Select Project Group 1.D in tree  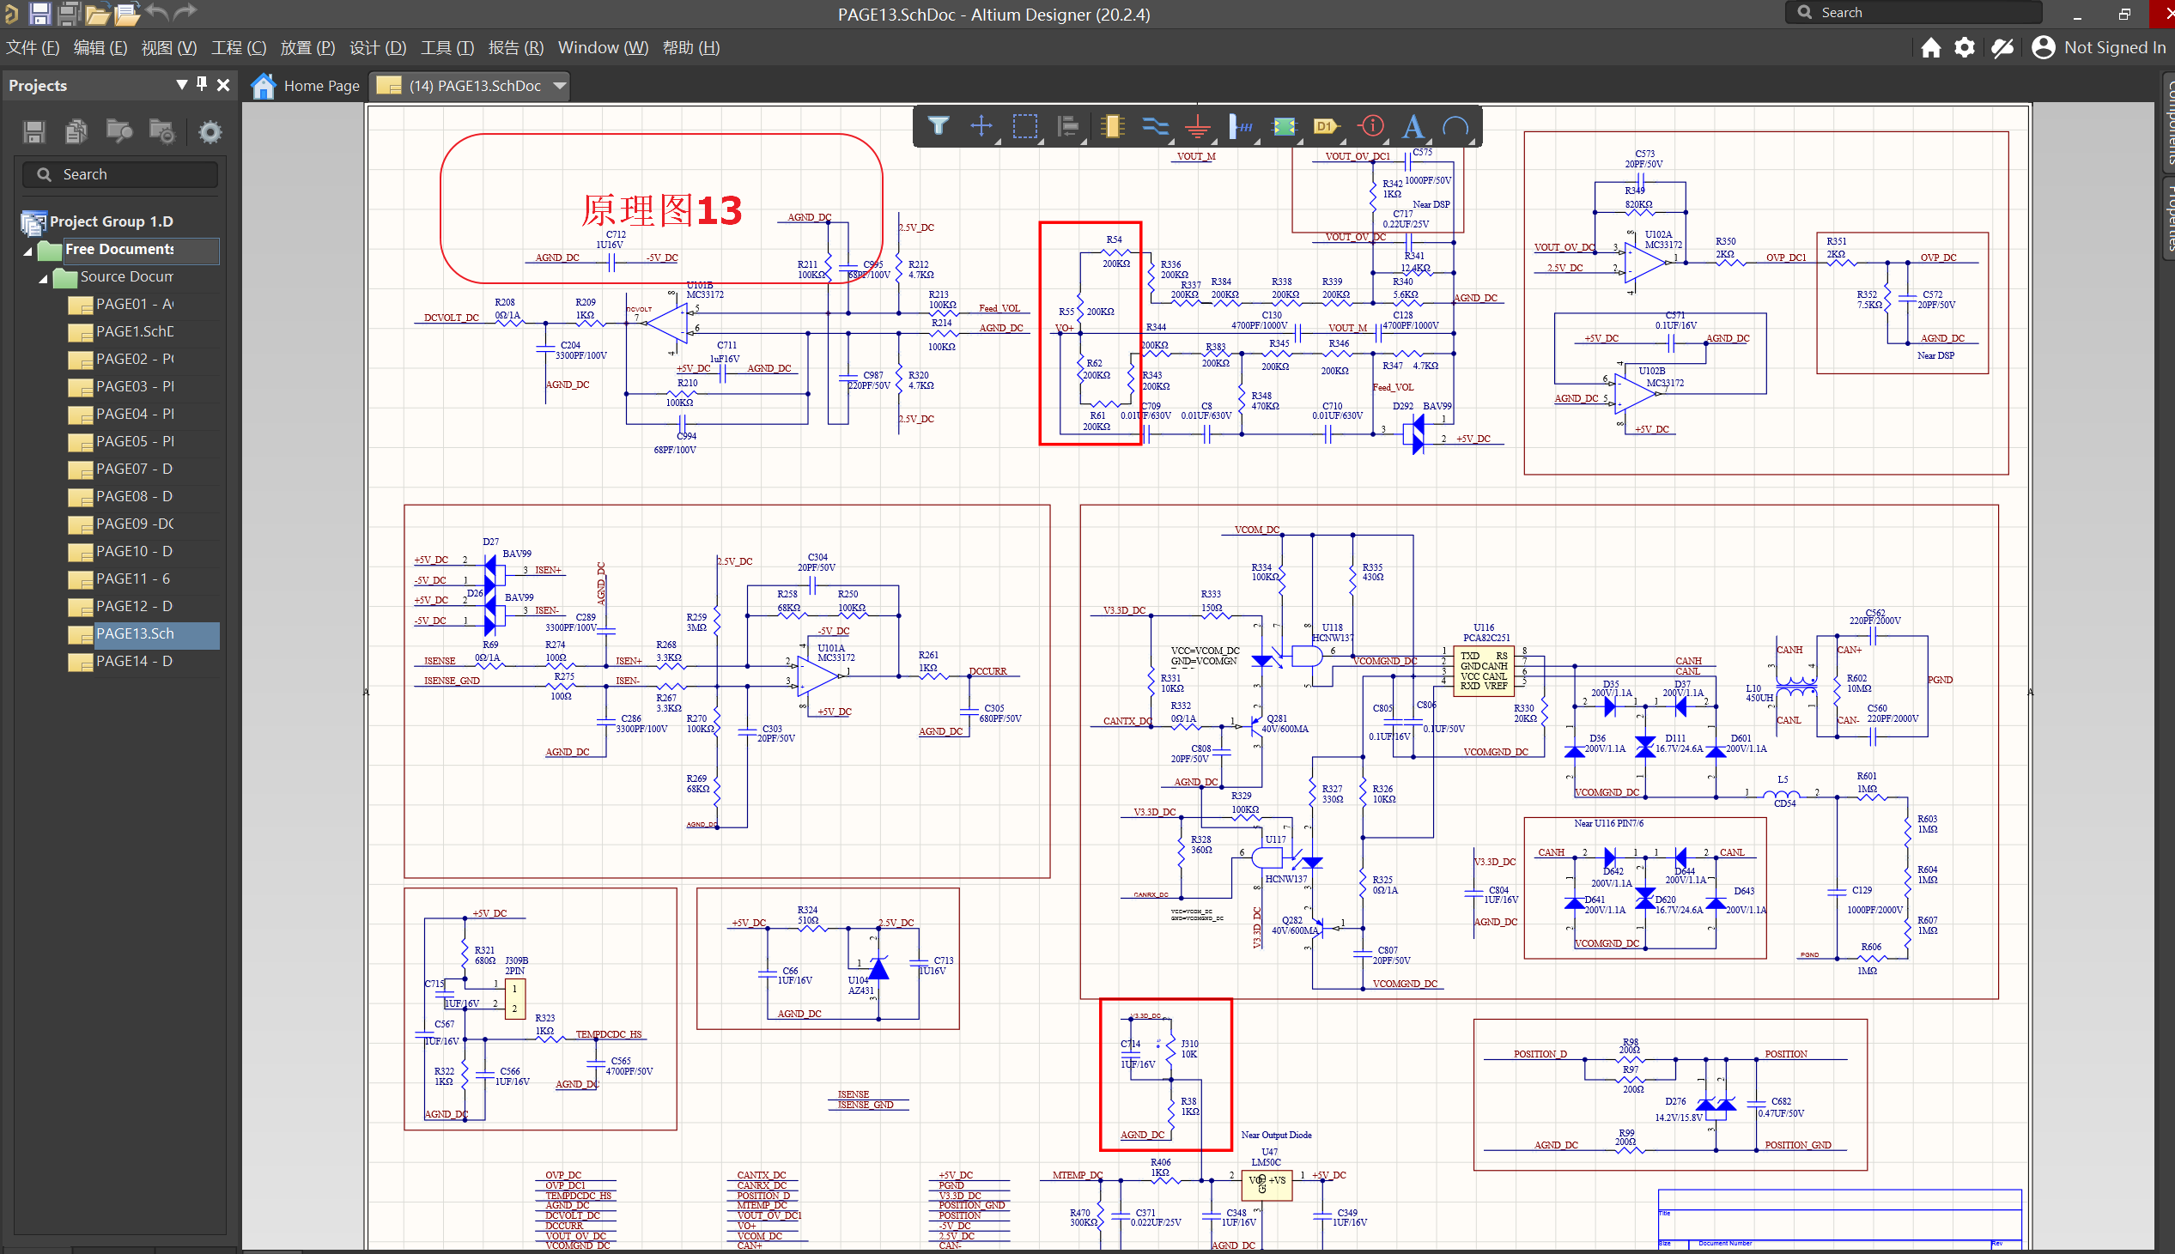click(x=111, y=221)
